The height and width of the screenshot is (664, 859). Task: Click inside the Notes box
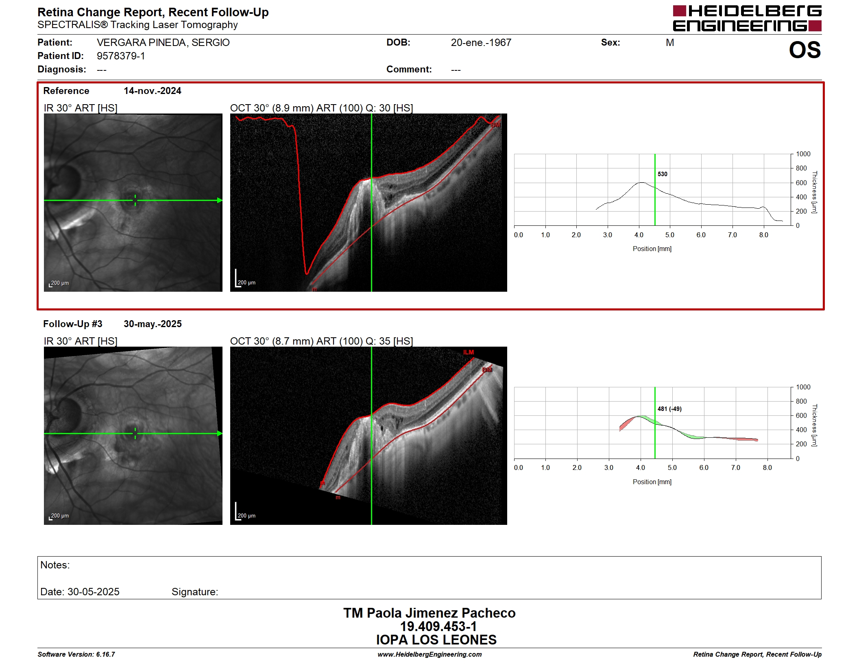coord(429,578)
